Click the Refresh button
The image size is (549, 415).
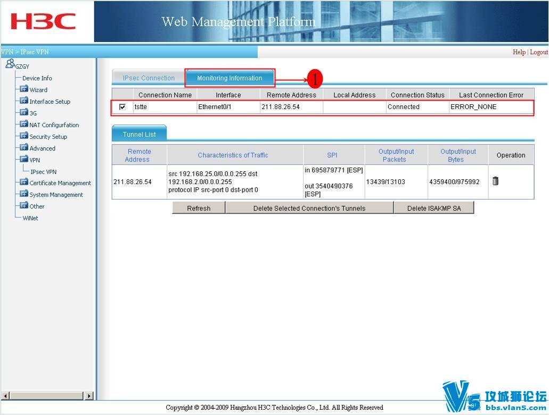click(x=199, y=208)
